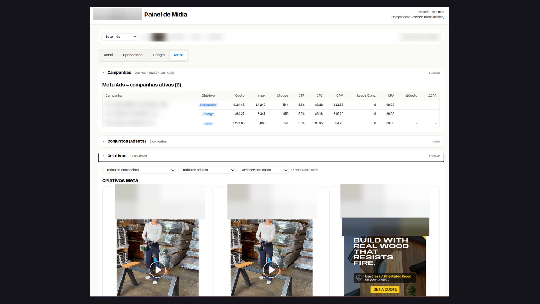This screenshot has height=304, width=540.
Task: Click the 5,065 impressions value
Action: [x=261, y=123]
